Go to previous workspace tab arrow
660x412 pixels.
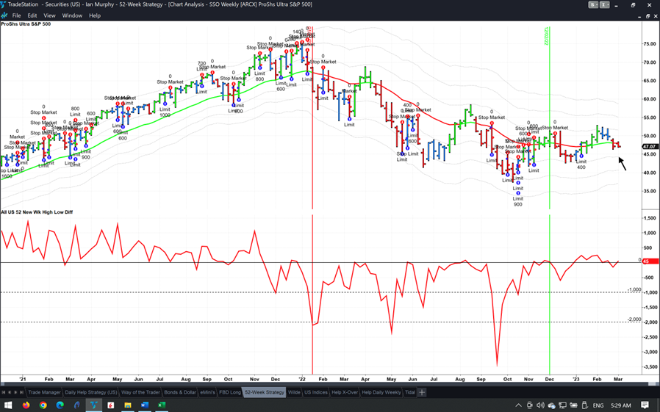[10, 392]
